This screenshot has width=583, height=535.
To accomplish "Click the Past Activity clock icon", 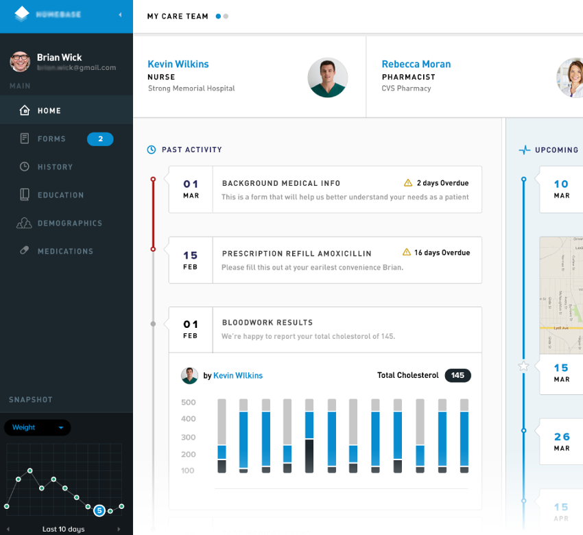I will pos(150,150).
